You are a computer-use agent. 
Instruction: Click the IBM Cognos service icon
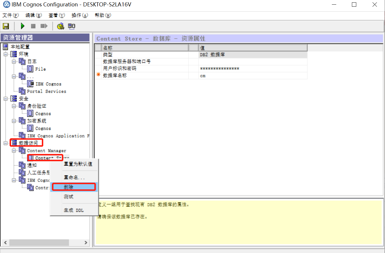click(x=30, y=84)
